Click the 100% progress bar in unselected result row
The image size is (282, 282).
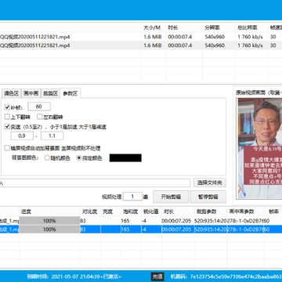pos(49,221)
